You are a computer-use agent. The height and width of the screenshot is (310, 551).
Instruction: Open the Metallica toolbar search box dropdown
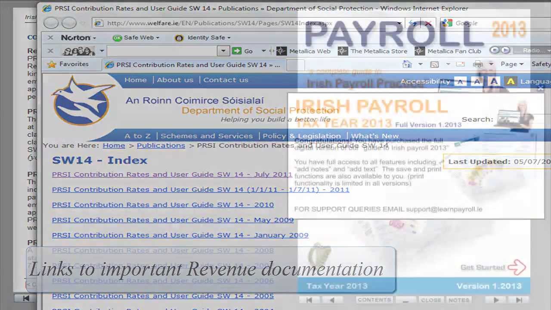[223, 51]
